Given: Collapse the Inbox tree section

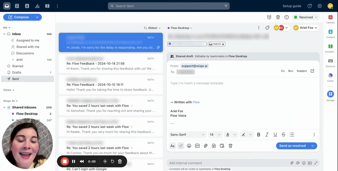Looking at the screenshot, I should (4, 34).
